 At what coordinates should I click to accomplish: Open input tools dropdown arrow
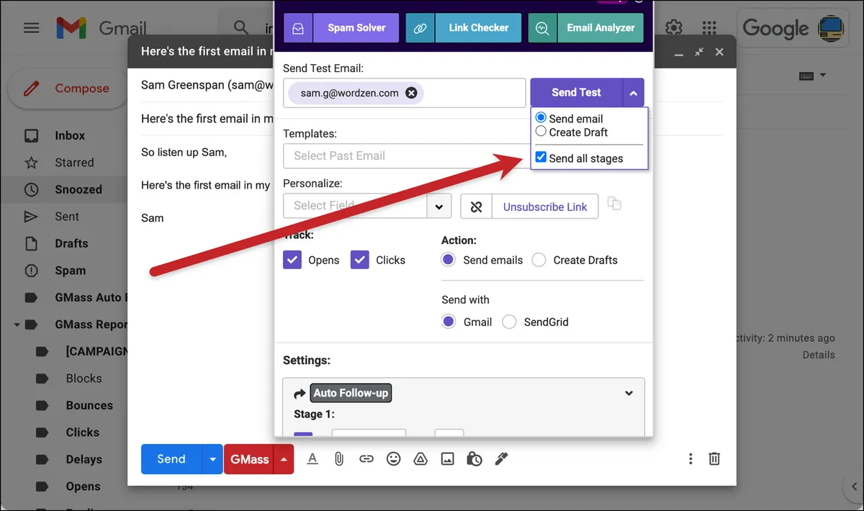click(x=823, y=75)
